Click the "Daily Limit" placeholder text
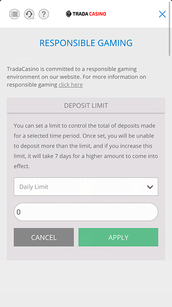 [x=34, y=187]
